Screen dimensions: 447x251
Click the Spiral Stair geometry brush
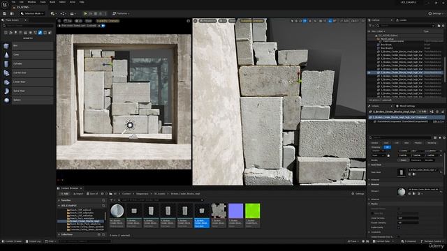pyautogui.click(x=27, y=91)
